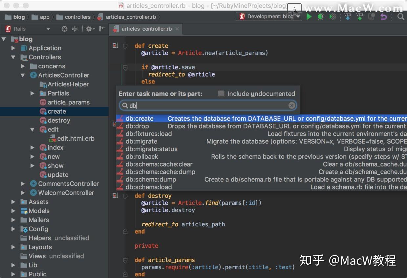Image resolution: width=407 pixels, height=278 pixels.
Task: Clear the task search field text
Action: click(291, 105)
